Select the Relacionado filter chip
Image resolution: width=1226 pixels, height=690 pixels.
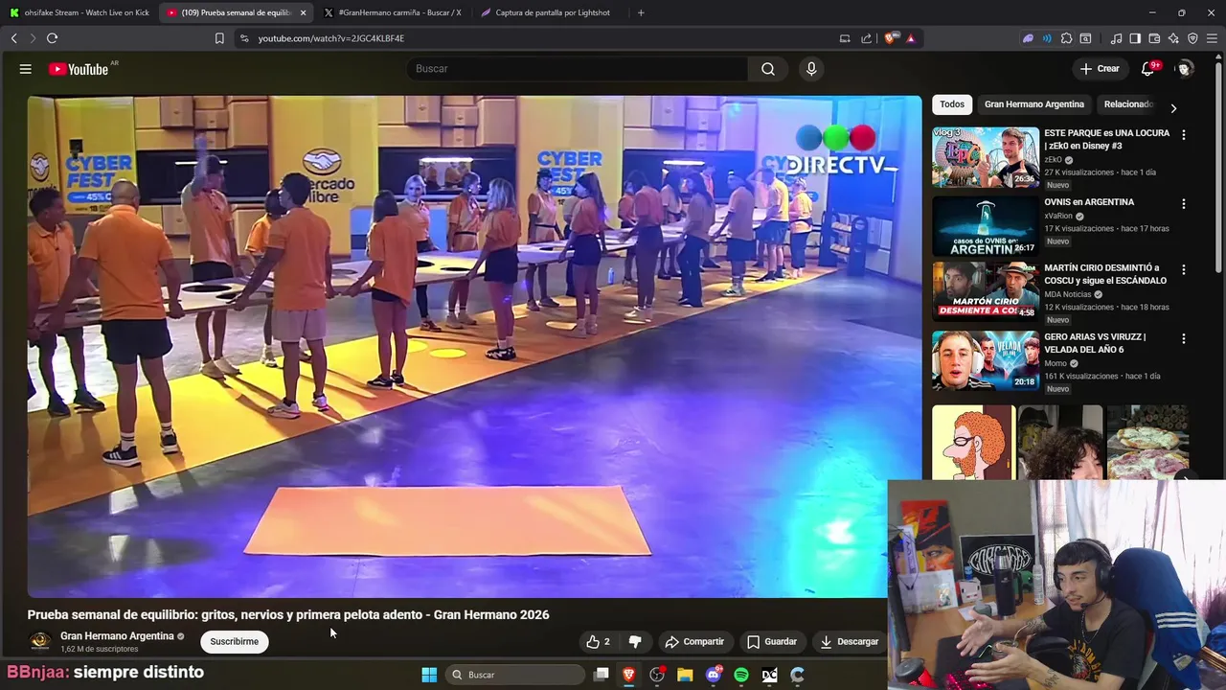(x=1128, y=104)
